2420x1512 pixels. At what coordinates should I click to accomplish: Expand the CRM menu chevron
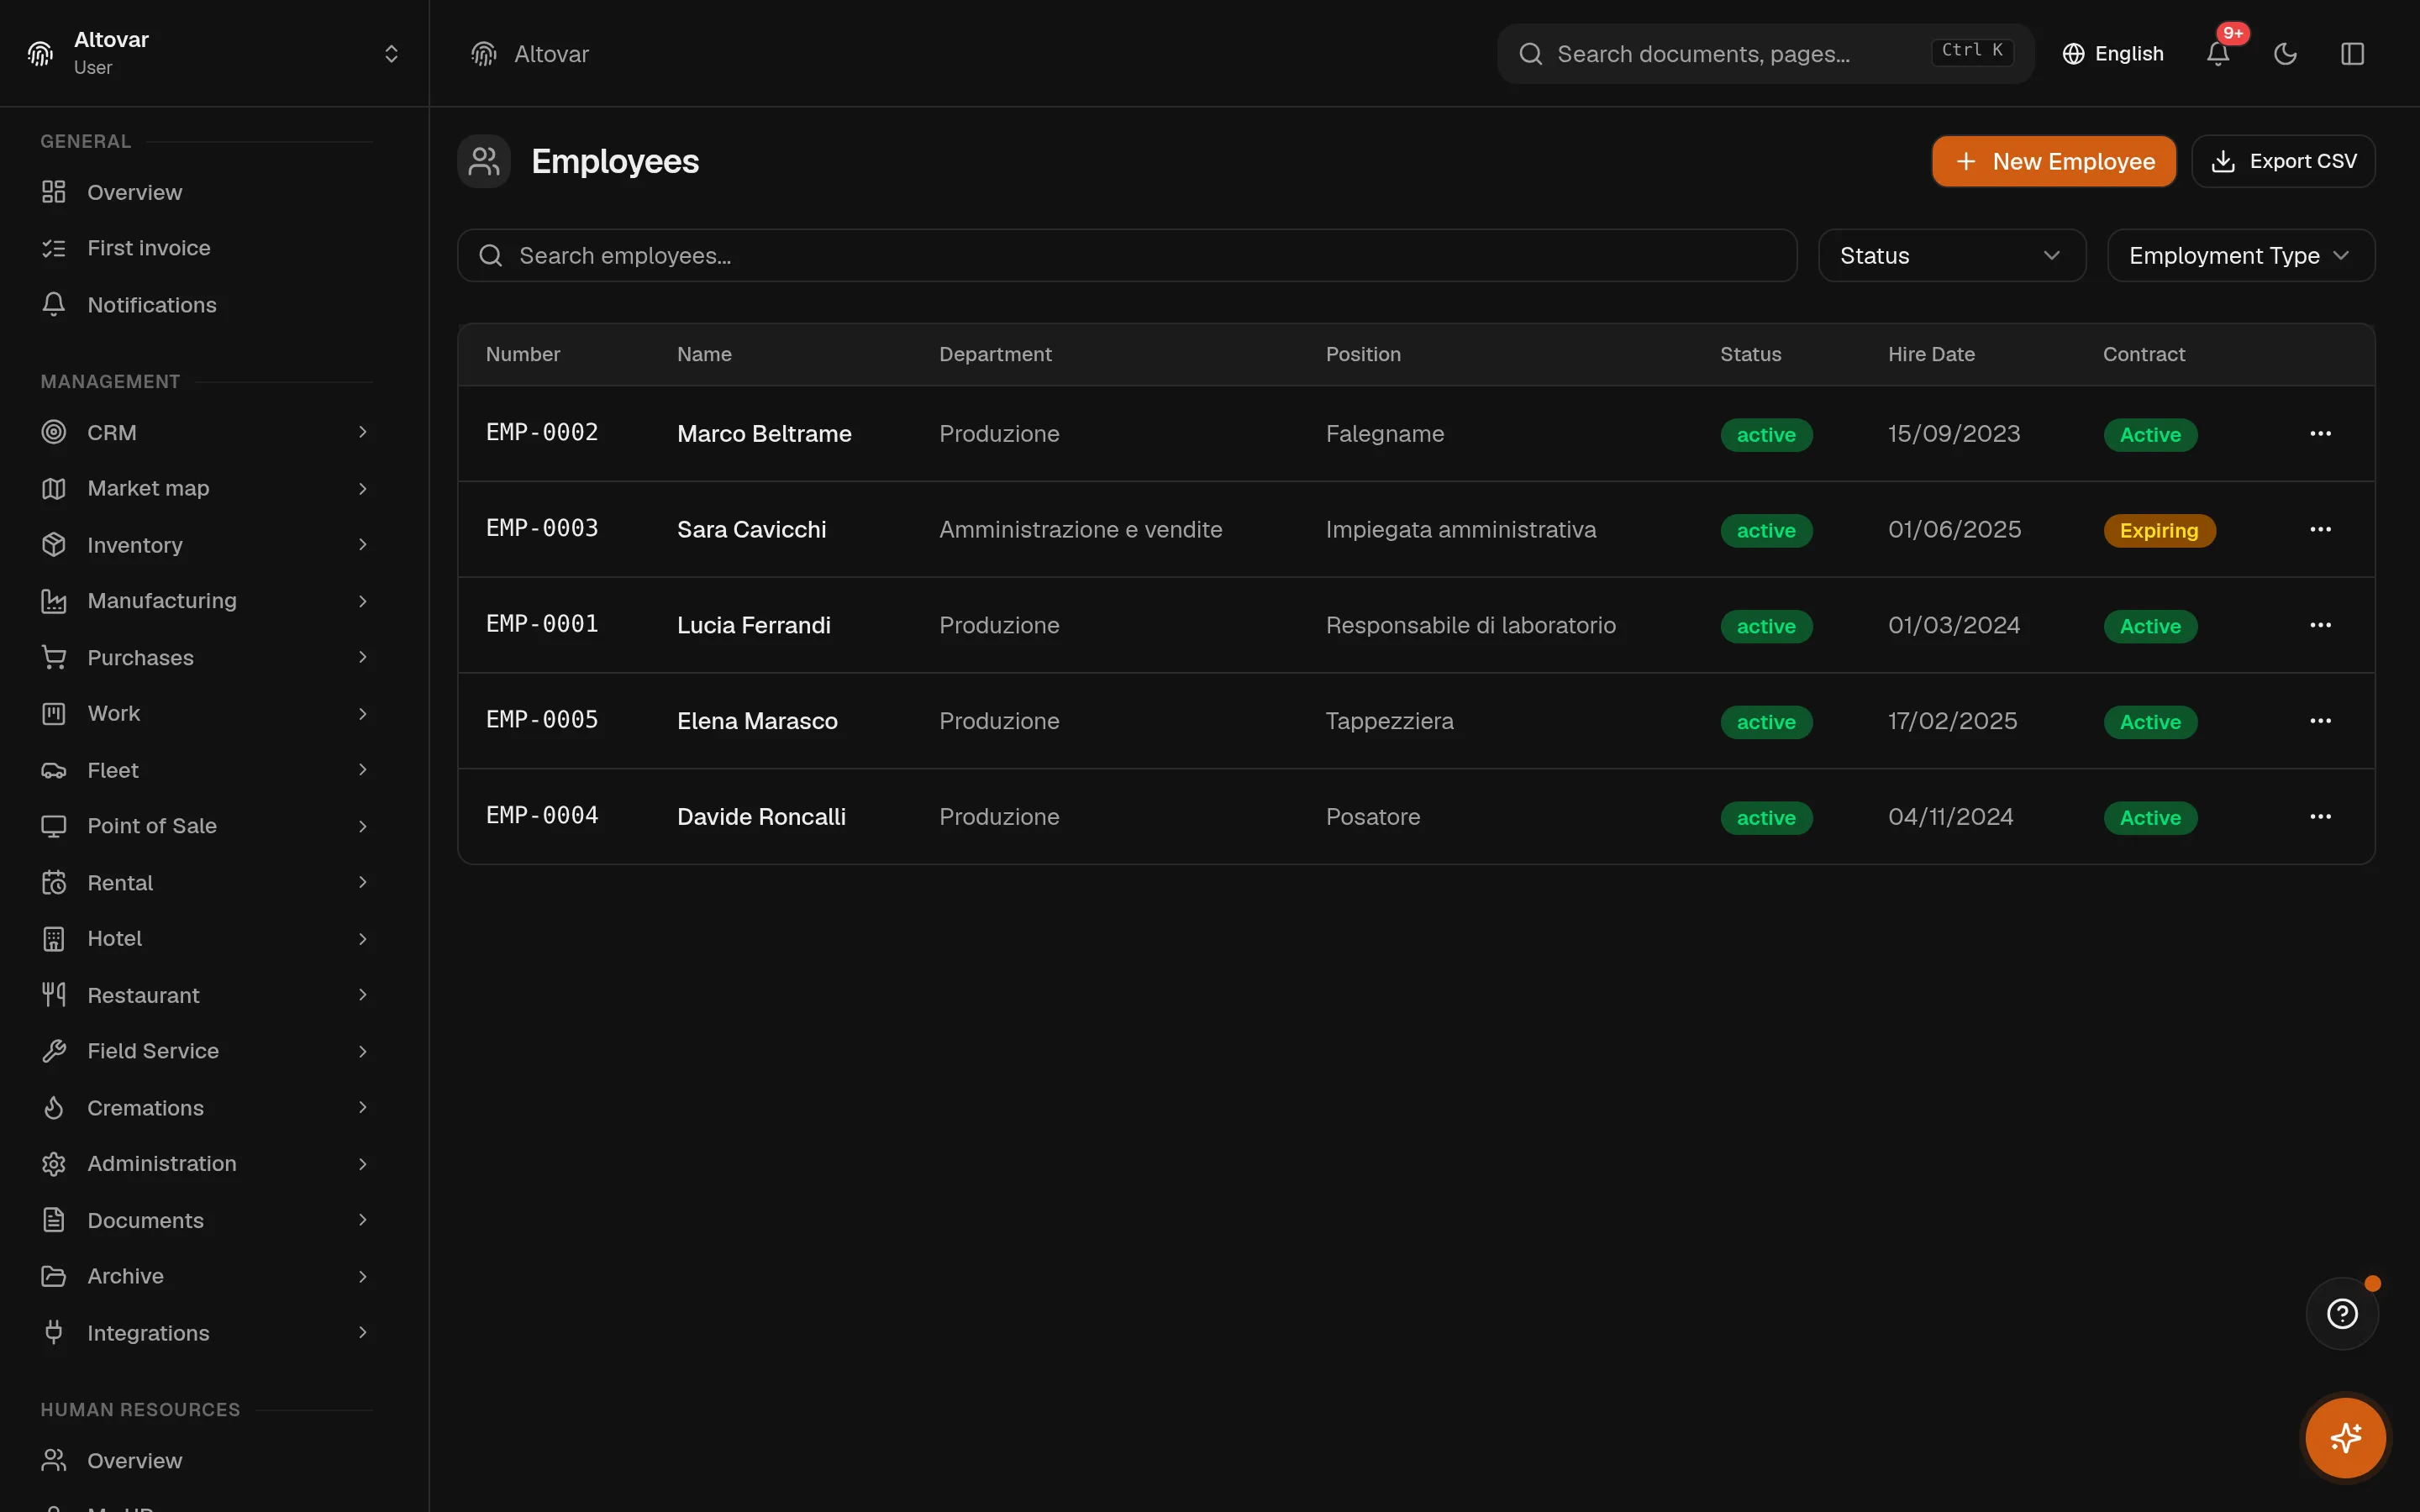363,432
